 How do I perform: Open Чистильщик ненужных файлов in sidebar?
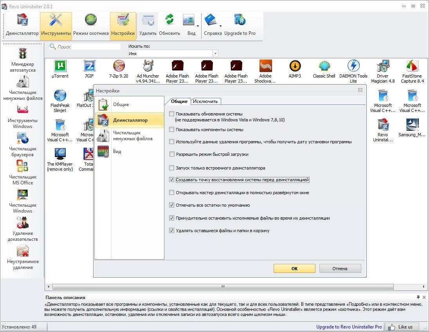tap(23, 88)
